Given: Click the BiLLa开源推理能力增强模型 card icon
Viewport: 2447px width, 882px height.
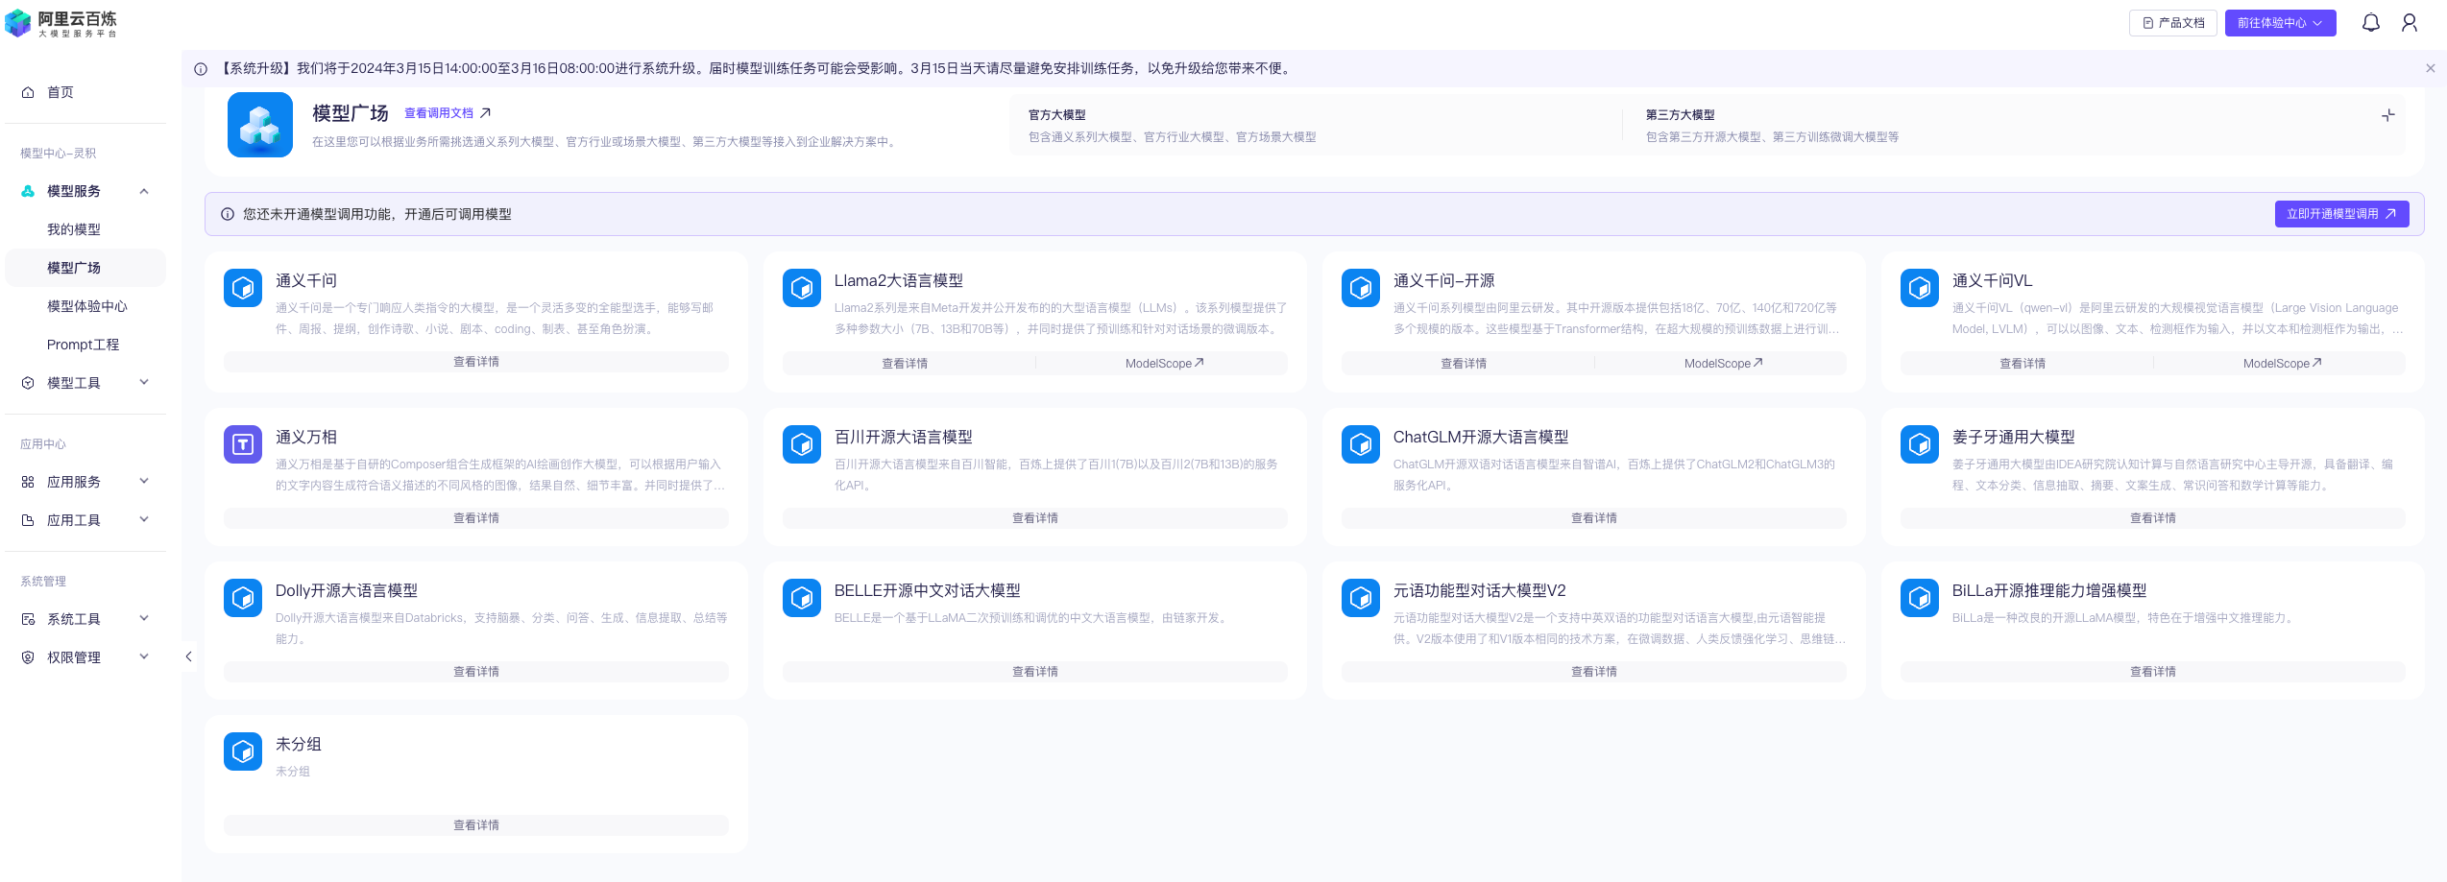Looking at the screenshot, I should pyautogui.click(x=1920, y=598).
